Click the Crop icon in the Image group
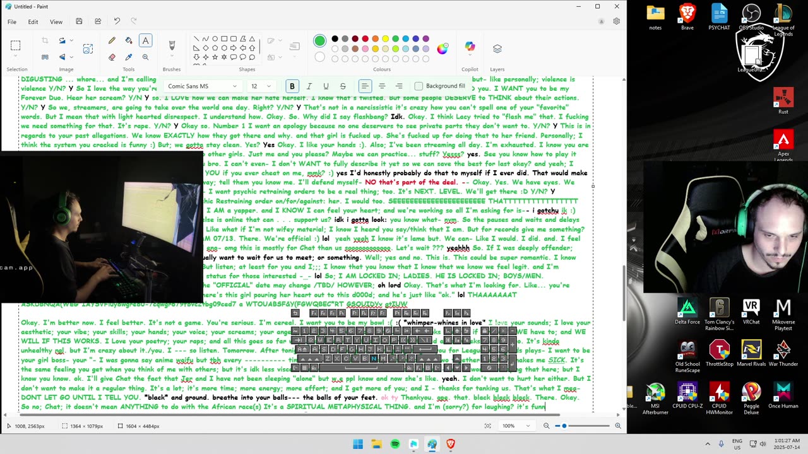Image resolution: width=808 pixels, height=454 pixels. pyautogui.click(x=45, y=41)
